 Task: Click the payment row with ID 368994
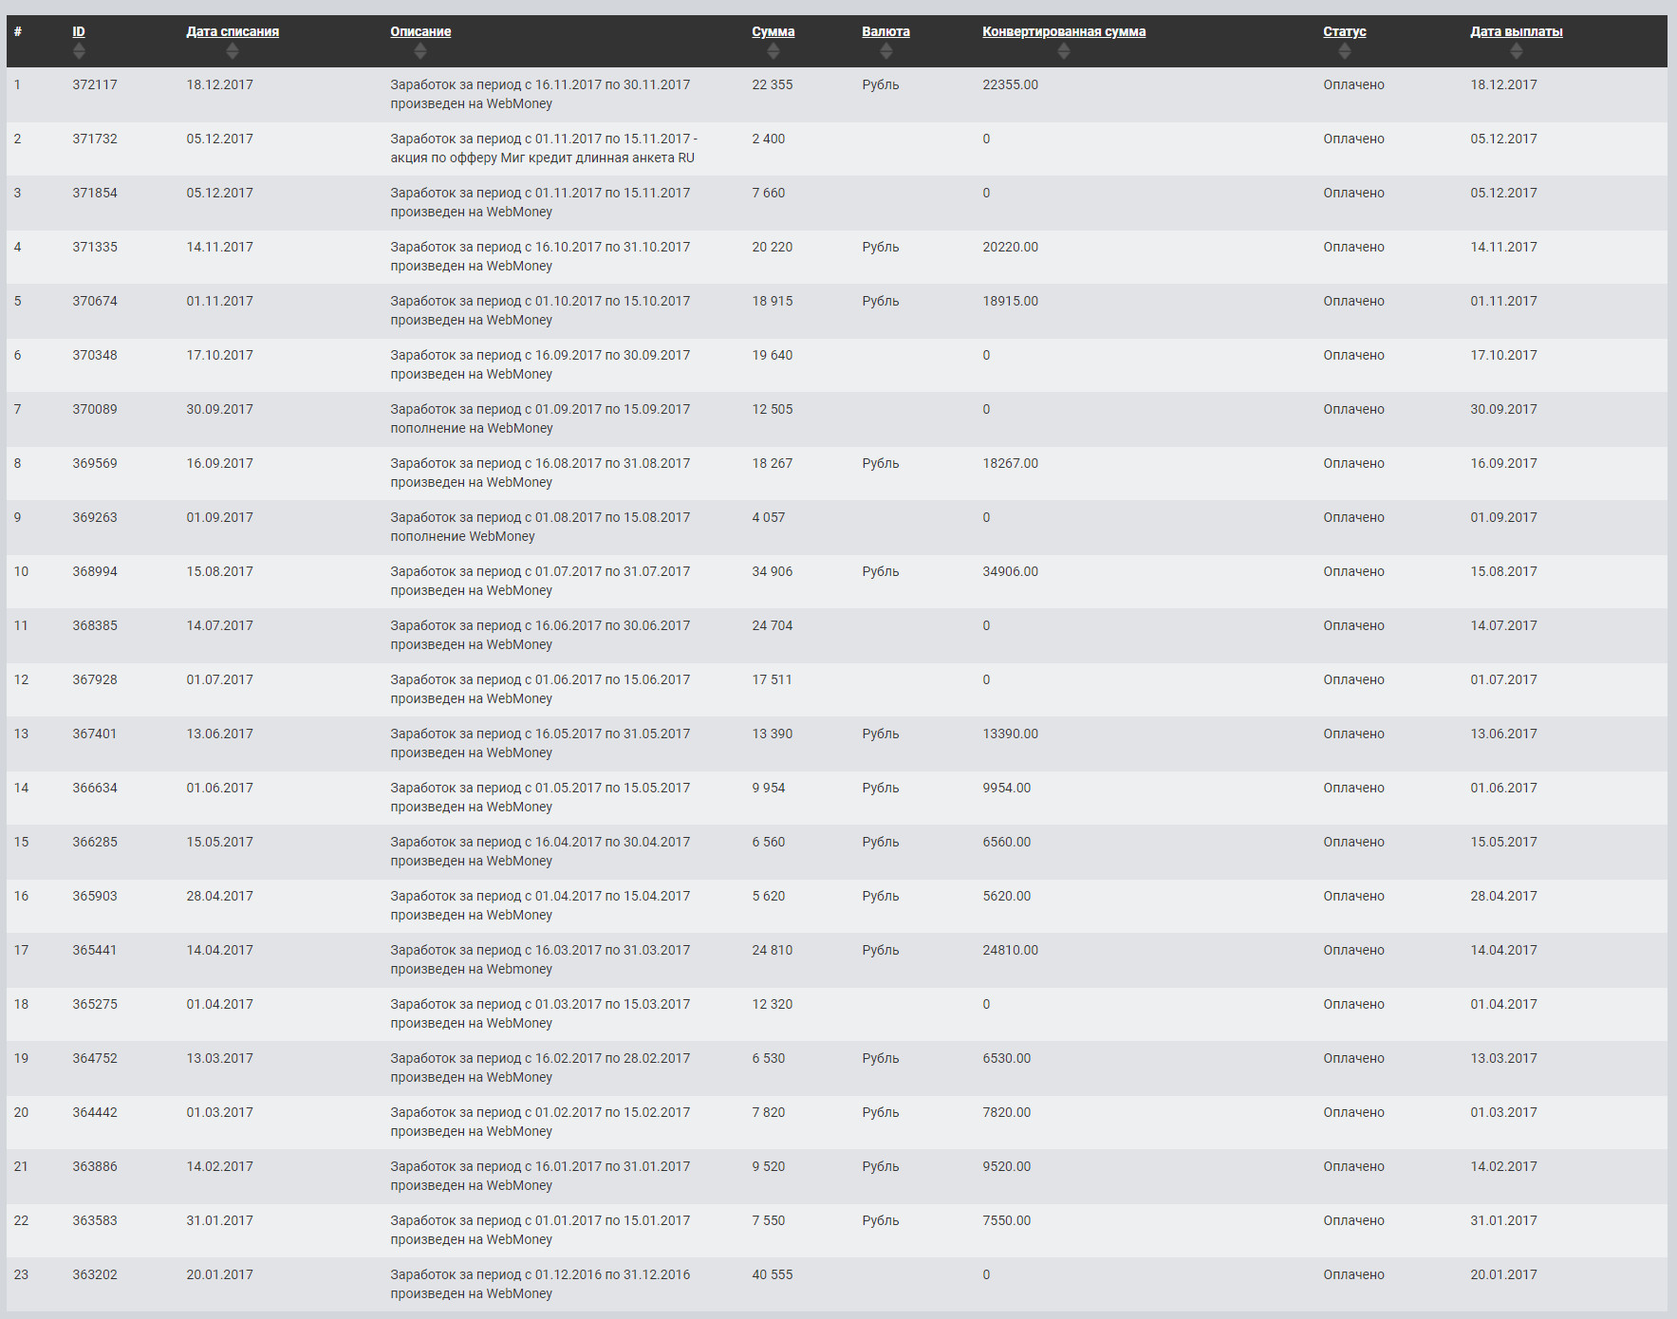click(x=837, y=581)
